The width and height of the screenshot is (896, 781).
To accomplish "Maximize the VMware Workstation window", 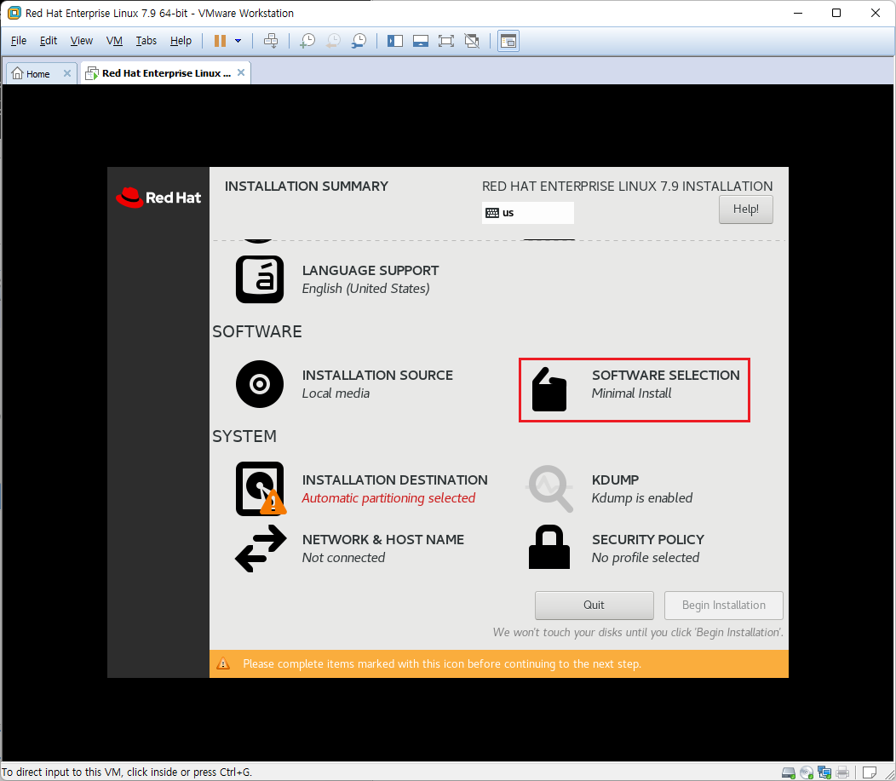I will 836,13.
